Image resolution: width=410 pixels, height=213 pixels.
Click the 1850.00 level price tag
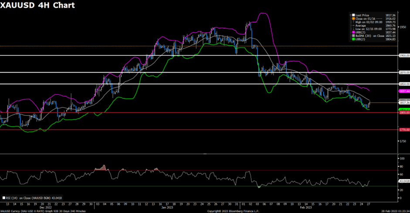click(x=404, y=84)
